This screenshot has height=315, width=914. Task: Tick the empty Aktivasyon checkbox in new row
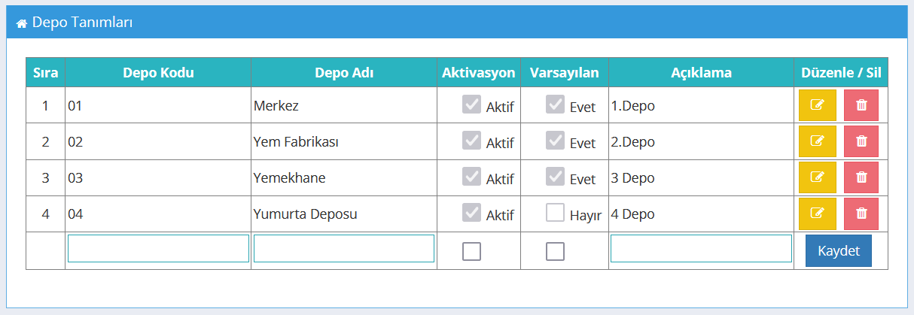(x=471, y=252)
